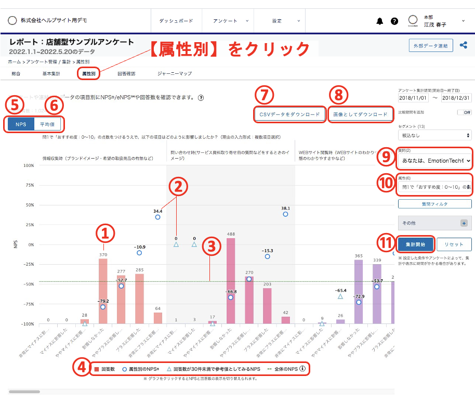Click the purple bar labeled 339

click(x=377, y=294)
